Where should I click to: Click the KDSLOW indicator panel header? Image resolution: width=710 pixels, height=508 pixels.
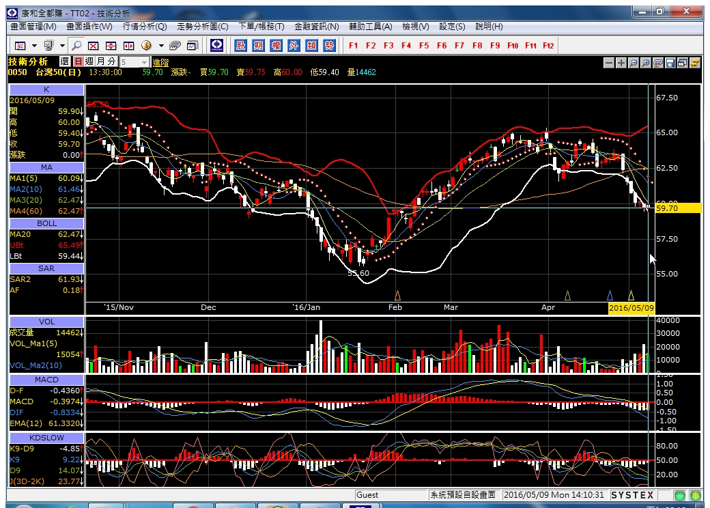[x=46, y=438]
